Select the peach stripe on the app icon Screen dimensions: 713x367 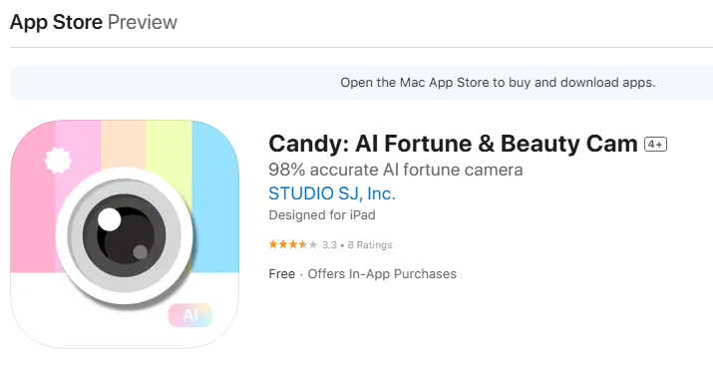point(123,145)
